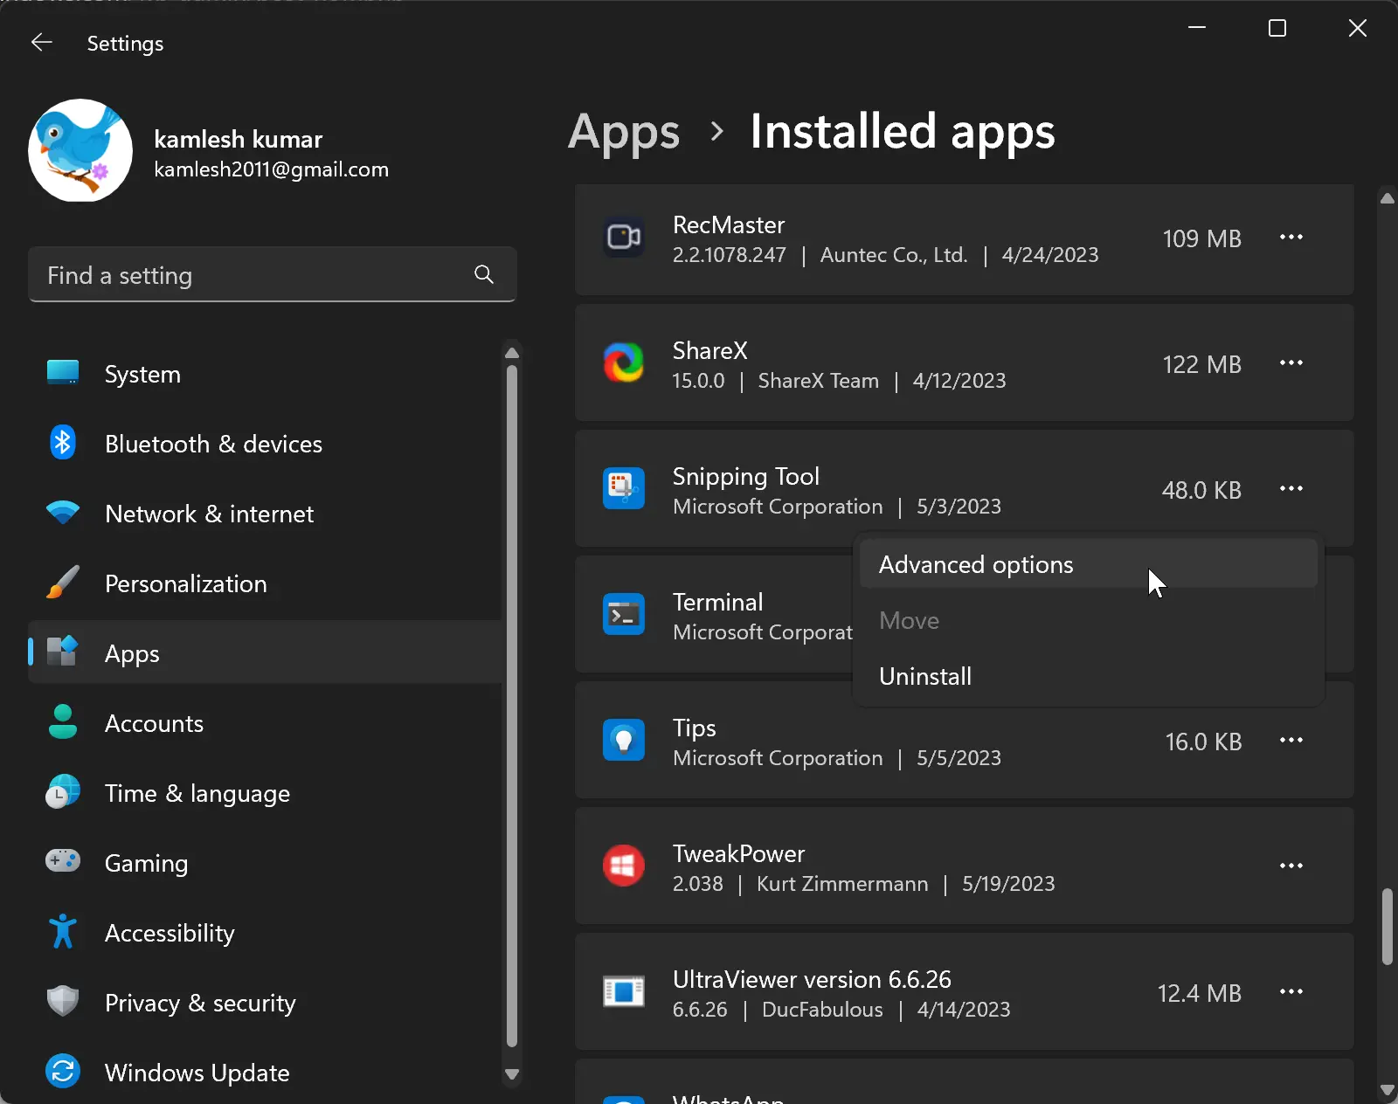Go to Apps breadcrumb link
The image size is (1398, 1104).
pos(624,133)
